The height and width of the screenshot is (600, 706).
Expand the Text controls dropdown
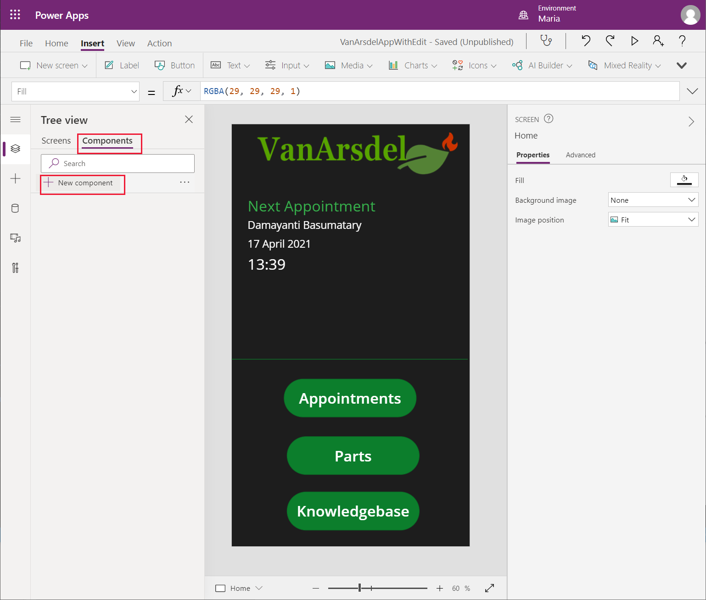[230, 65]
